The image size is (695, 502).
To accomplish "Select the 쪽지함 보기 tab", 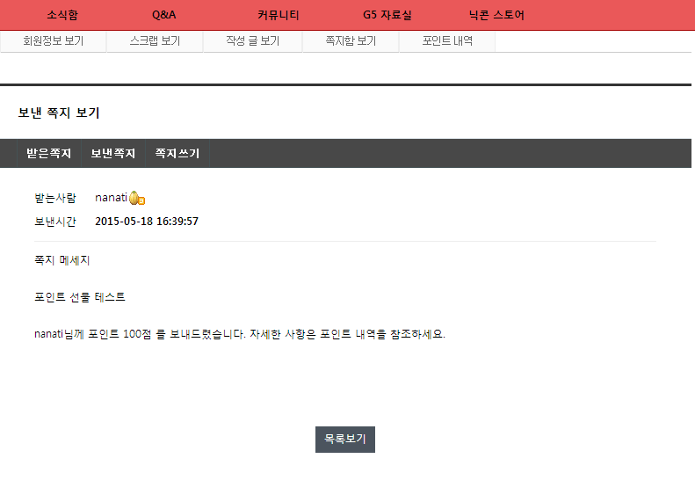I will (351, 41).
